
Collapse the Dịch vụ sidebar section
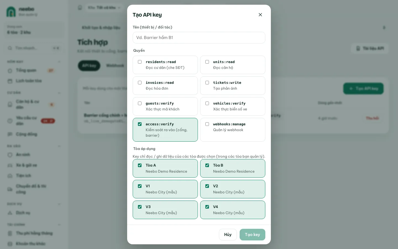tap(59, 204)
